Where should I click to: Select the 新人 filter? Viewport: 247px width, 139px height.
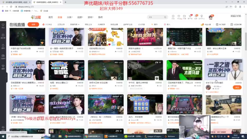tap(167, 24)
